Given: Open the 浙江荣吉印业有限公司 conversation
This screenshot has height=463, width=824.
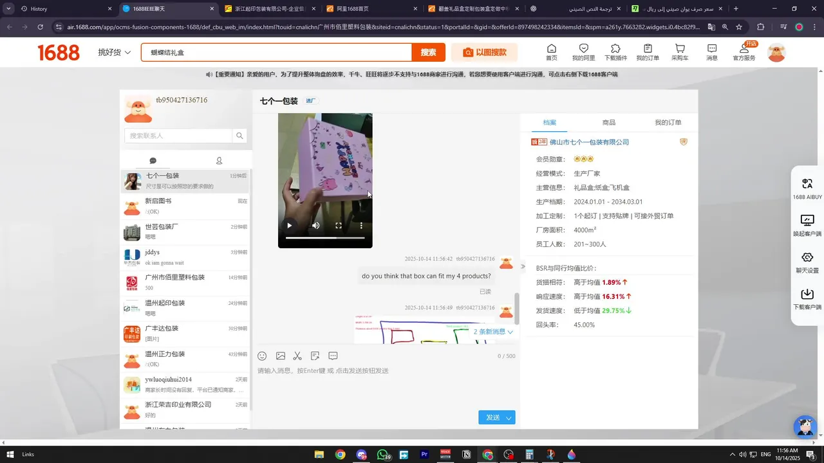Looking at the screenshot, I should point(185,410).
